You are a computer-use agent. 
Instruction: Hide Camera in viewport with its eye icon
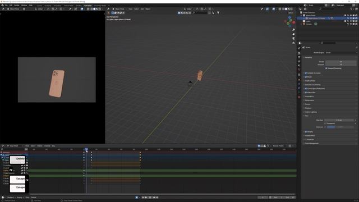351,24
